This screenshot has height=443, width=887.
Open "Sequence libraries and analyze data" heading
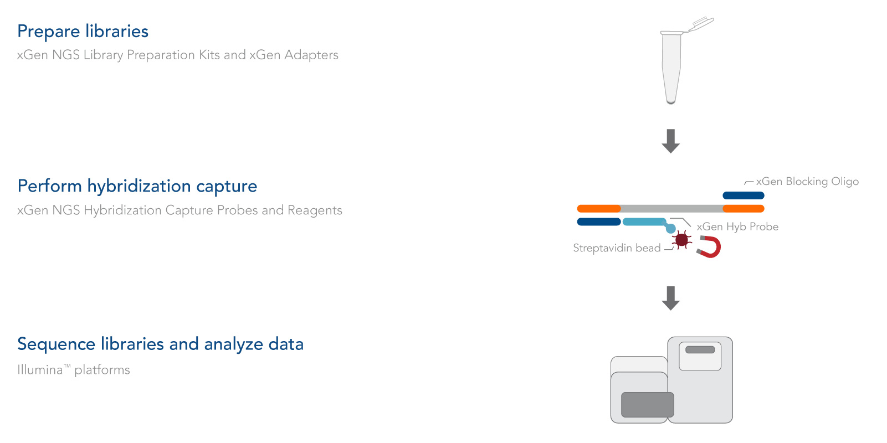click(x=161, y=344)
